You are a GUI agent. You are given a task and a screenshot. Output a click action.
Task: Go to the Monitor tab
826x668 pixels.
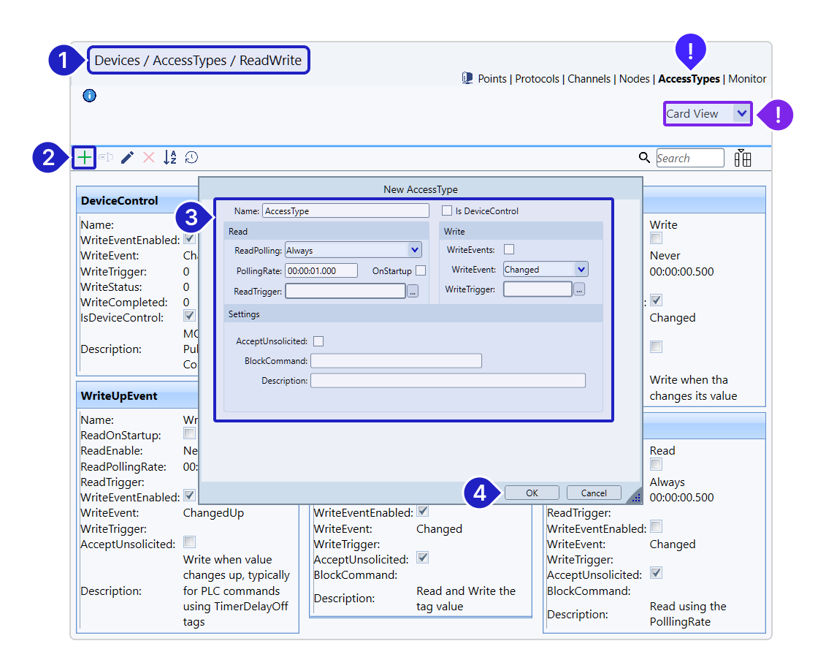747,79
